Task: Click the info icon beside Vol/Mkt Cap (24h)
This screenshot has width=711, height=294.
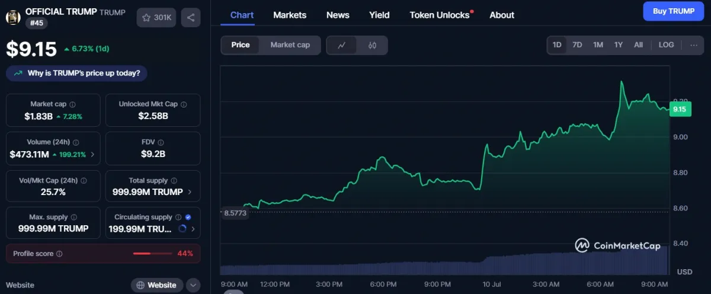Action: point(84,181)
